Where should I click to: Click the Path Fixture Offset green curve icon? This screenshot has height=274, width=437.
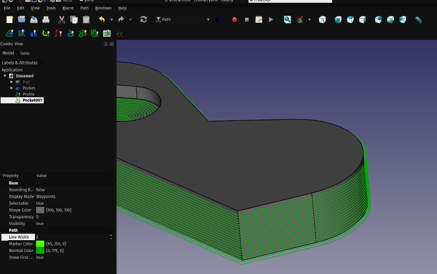coord(46,33)
